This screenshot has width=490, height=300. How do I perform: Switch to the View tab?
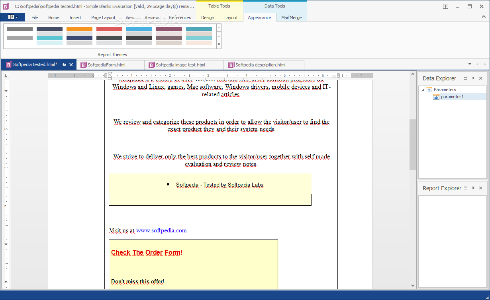coord(130,18)
